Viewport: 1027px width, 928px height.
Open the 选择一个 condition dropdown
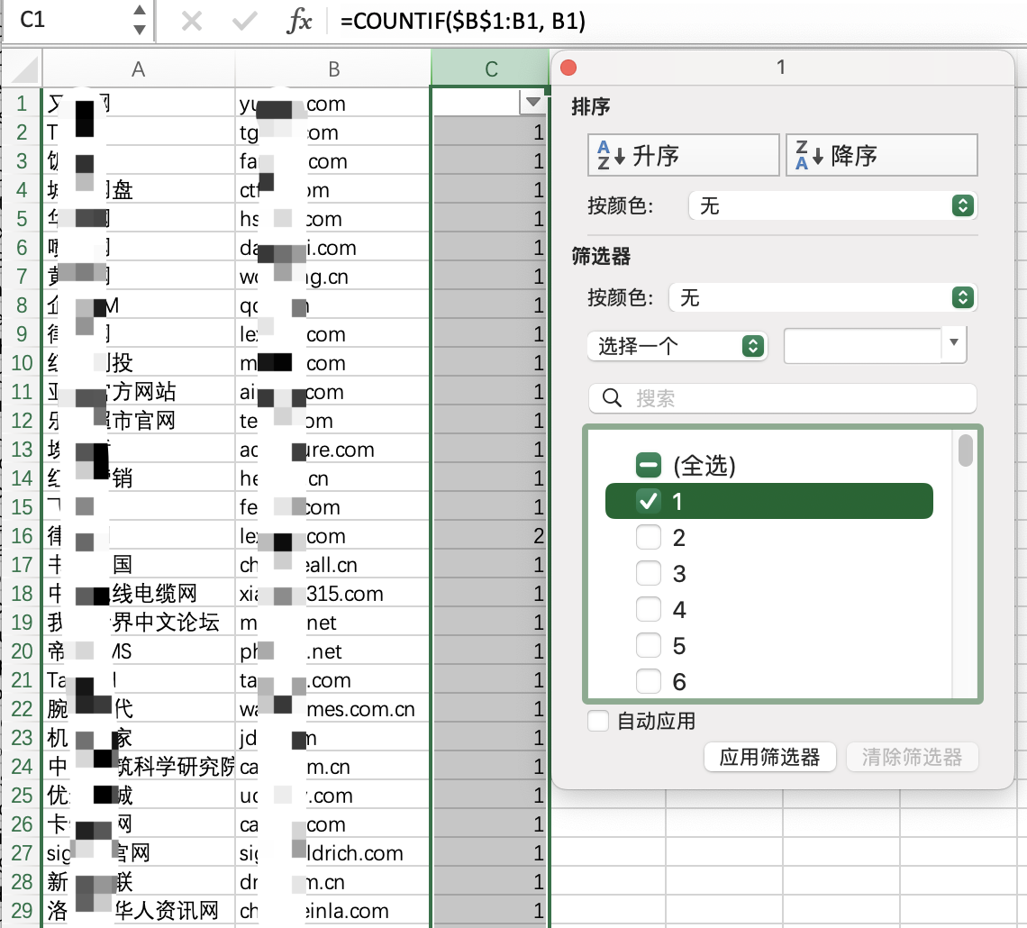pyautogui.click(x=677, y=346)
